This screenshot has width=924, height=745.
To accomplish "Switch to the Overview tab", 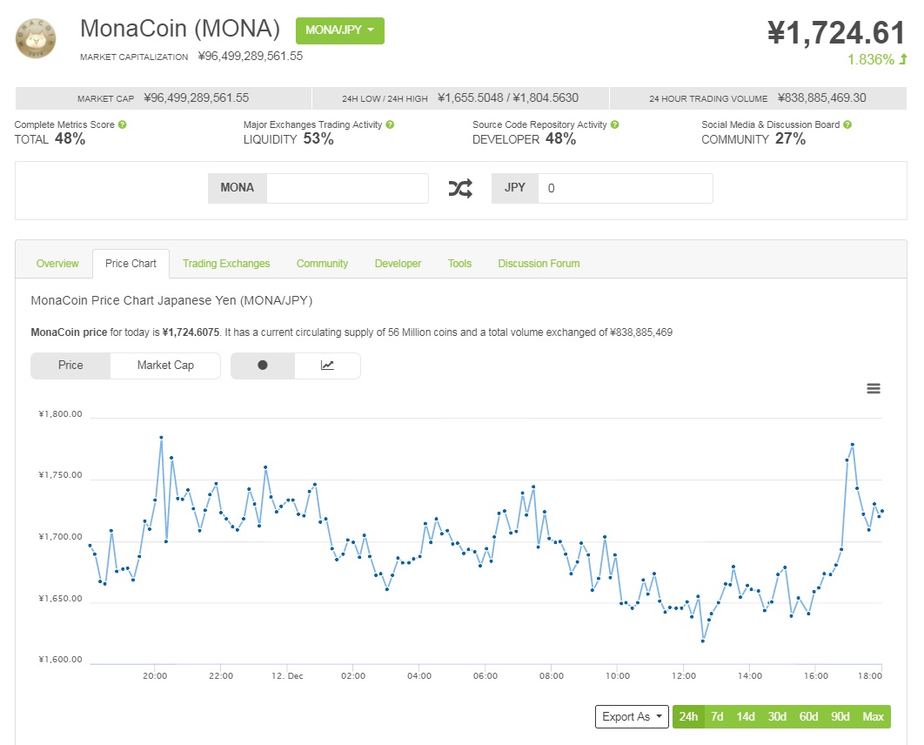I will 57,263.
